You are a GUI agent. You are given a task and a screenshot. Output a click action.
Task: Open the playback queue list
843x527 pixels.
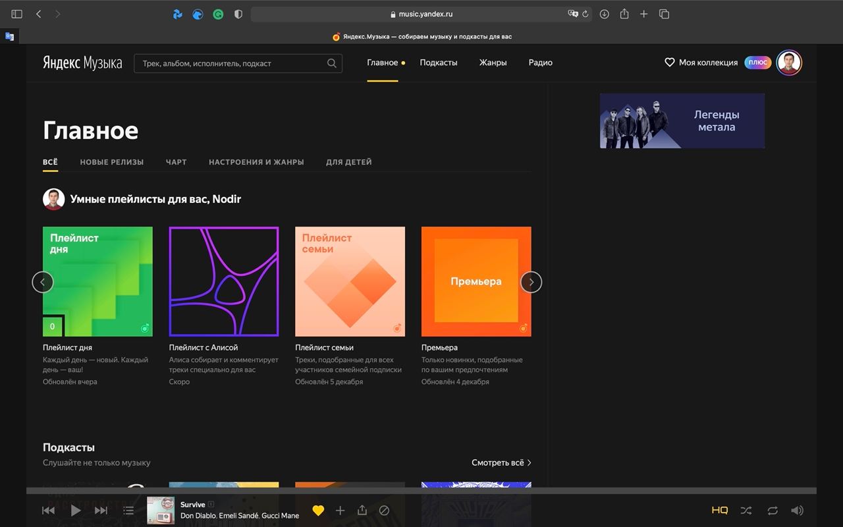pyautogui.click(x=128, y=511)
